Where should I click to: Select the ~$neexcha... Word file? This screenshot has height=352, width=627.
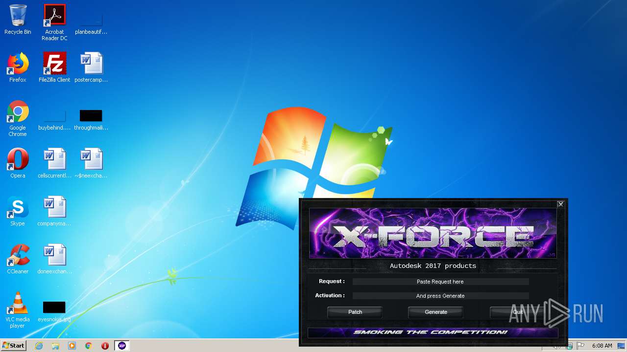tap(91, 163)
